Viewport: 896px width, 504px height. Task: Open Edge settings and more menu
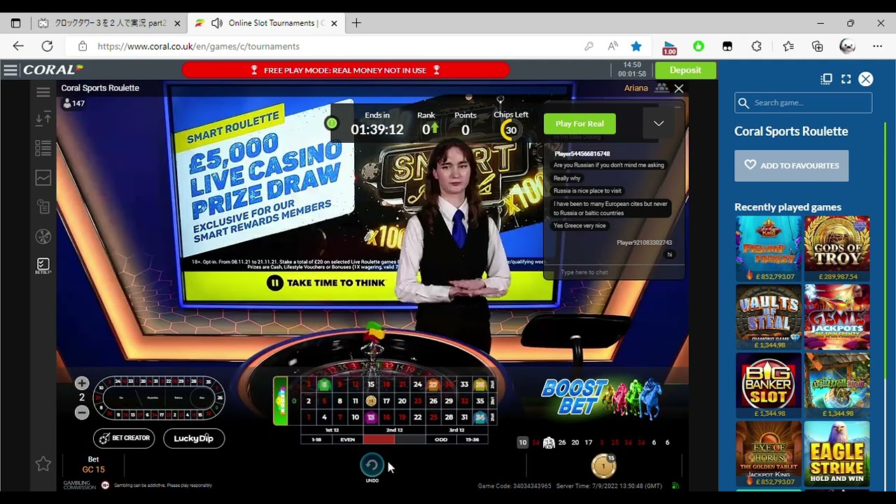pos(878,46)
